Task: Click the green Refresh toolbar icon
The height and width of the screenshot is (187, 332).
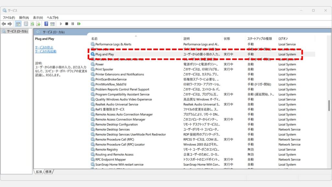Action: pos(32,24)
